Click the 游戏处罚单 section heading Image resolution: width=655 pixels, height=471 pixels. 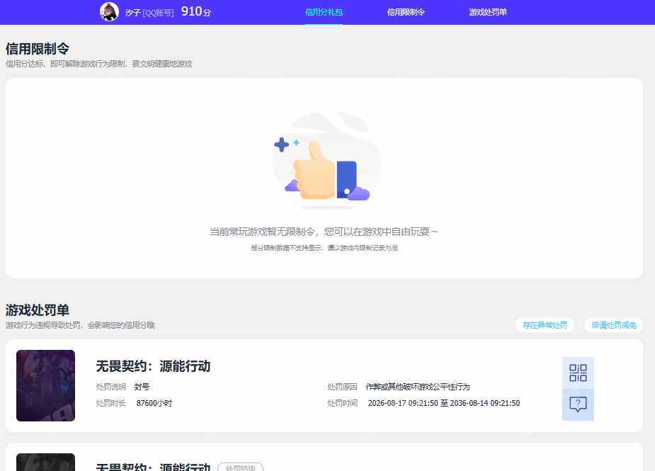(38, 310)
